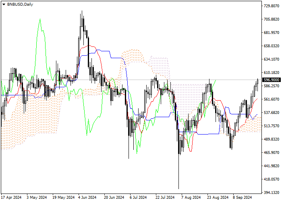Click the 8 Sep 2024 date label
The width and height of the screenshot is (282, 202).
click(243, 198)
